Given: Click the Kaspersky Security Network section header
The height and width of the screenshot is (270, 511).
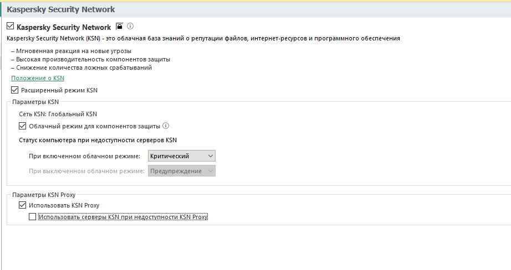Looking at the screenshot, I should pos(60,9).
